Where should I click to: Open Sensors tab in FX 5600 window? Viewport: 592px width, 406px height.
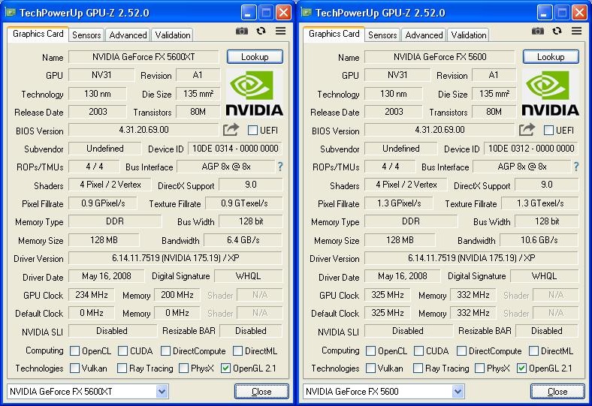coord(382,35)
